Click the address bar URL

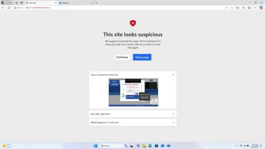click(38, 8)
